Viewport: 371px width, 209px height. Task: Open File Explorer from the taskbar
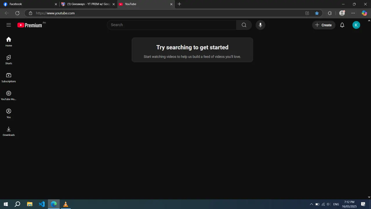click(x=30, y=204)
